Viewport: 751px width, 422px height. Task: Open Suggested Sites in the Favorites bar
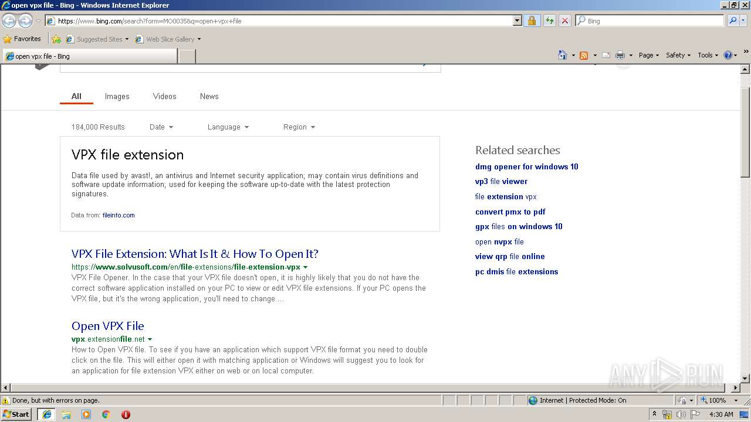point(97,39)
